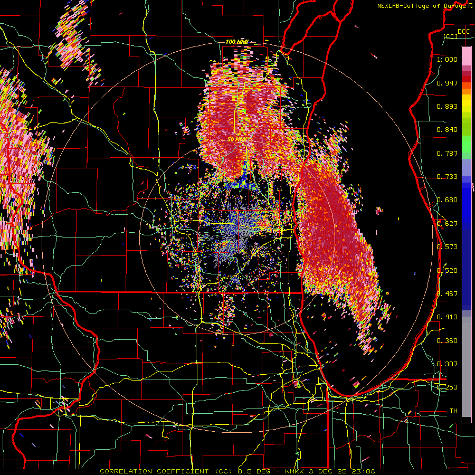The height and width of the screenshot is (475, 475).
Task: Pick the periwinkle swatch near 0.733
Action: coord(466,172)
